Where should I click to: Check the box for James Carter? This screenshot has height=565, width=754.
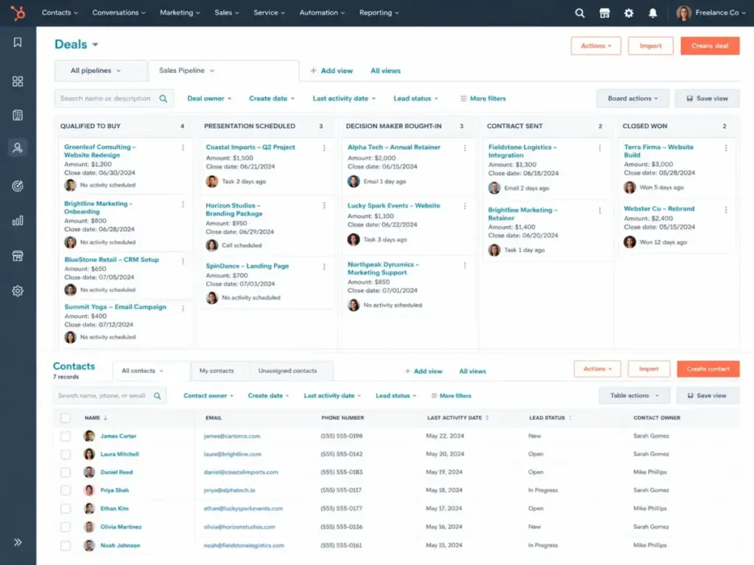pos(66,436)
